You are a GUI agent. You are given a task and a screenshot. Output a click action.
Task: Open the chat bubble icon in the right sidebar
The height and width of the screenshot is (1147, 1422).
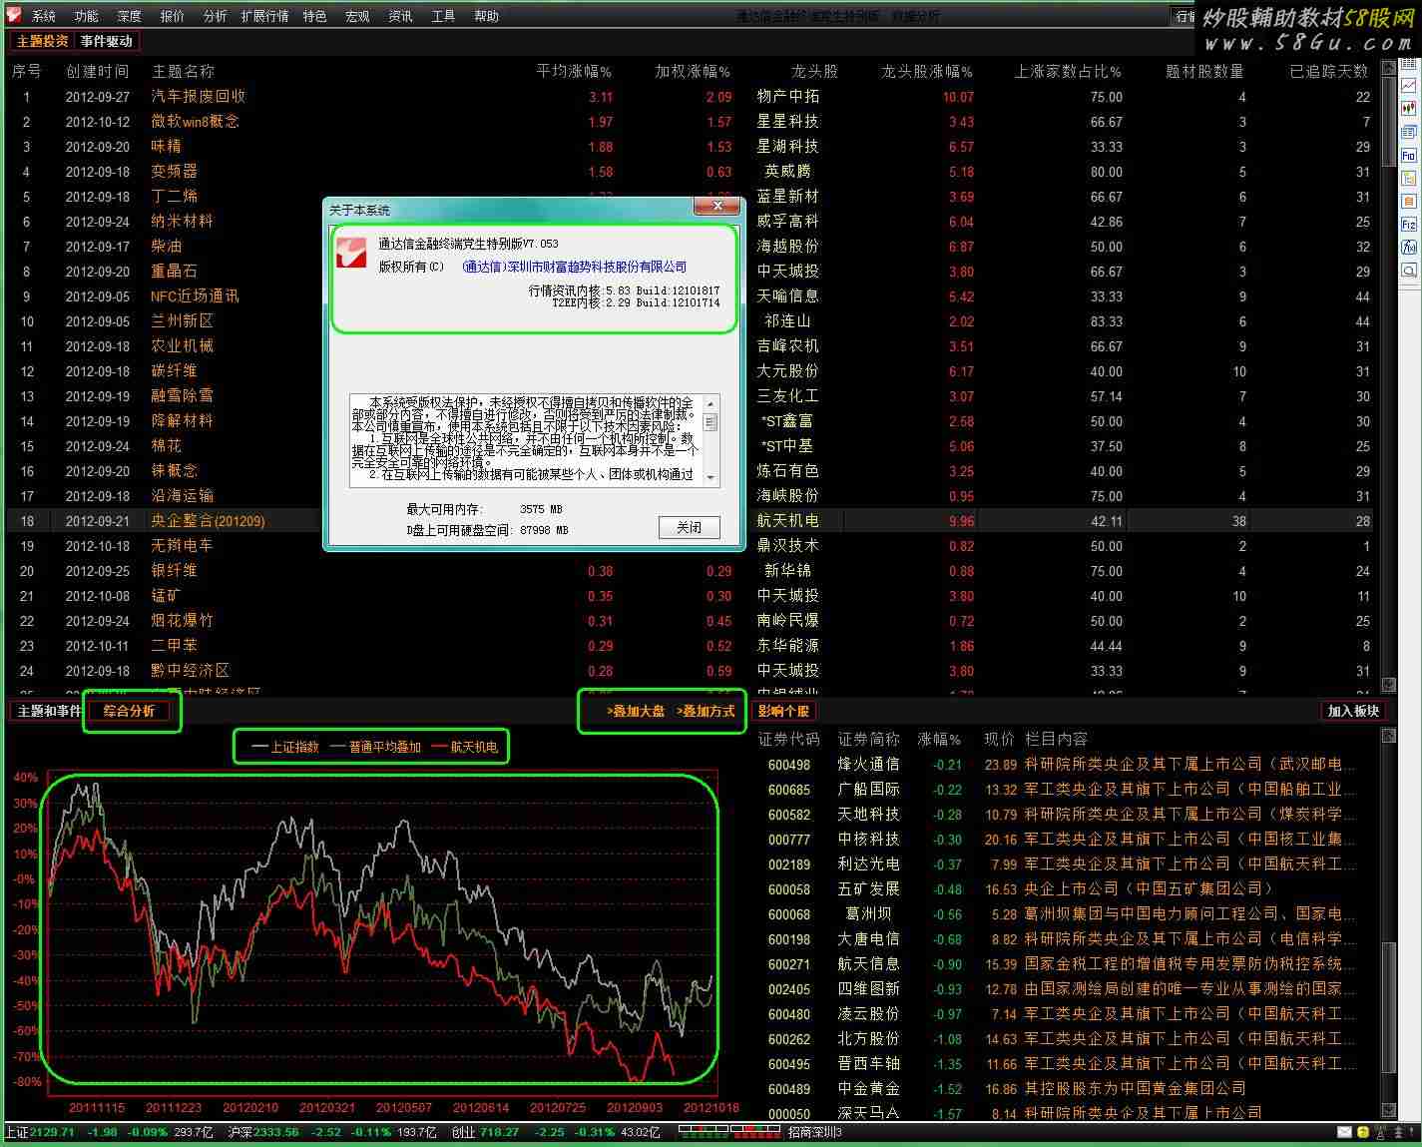[x=1408, y=271]
